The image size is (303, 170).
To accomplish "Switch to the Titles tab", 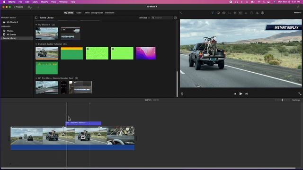I will click(x=87, y=13).
